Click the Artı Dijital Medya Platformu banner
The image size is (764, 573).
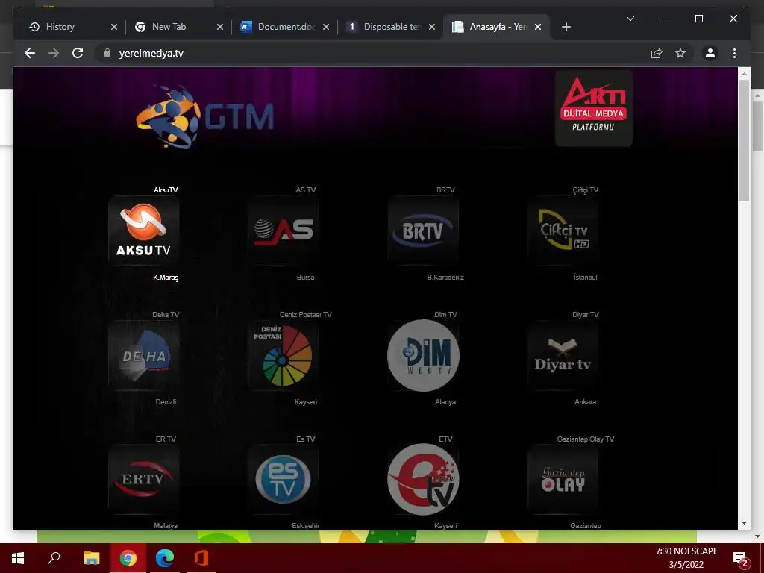pyautogui.click(x=594, y=108)
